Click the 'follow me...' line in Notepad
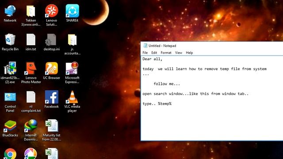Image resolution: width=283 pixels, height=159 pixels. tap(167, 84)
